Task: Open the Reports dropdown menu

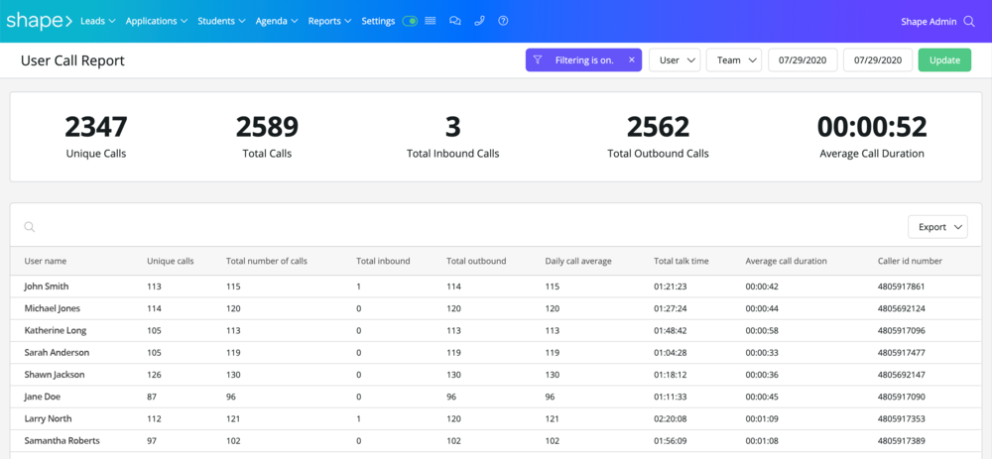Action: (x=329, y=21)
